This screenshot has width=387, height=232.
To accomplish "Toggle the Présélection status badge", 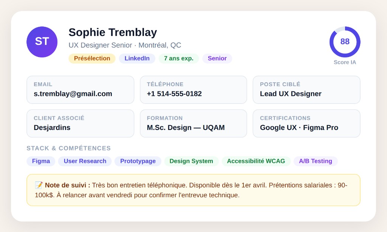I will [92, 59].
